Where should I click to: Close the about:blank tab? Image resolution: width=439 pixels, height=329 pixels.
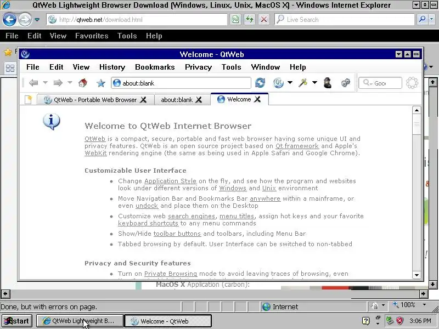point(199,100)
